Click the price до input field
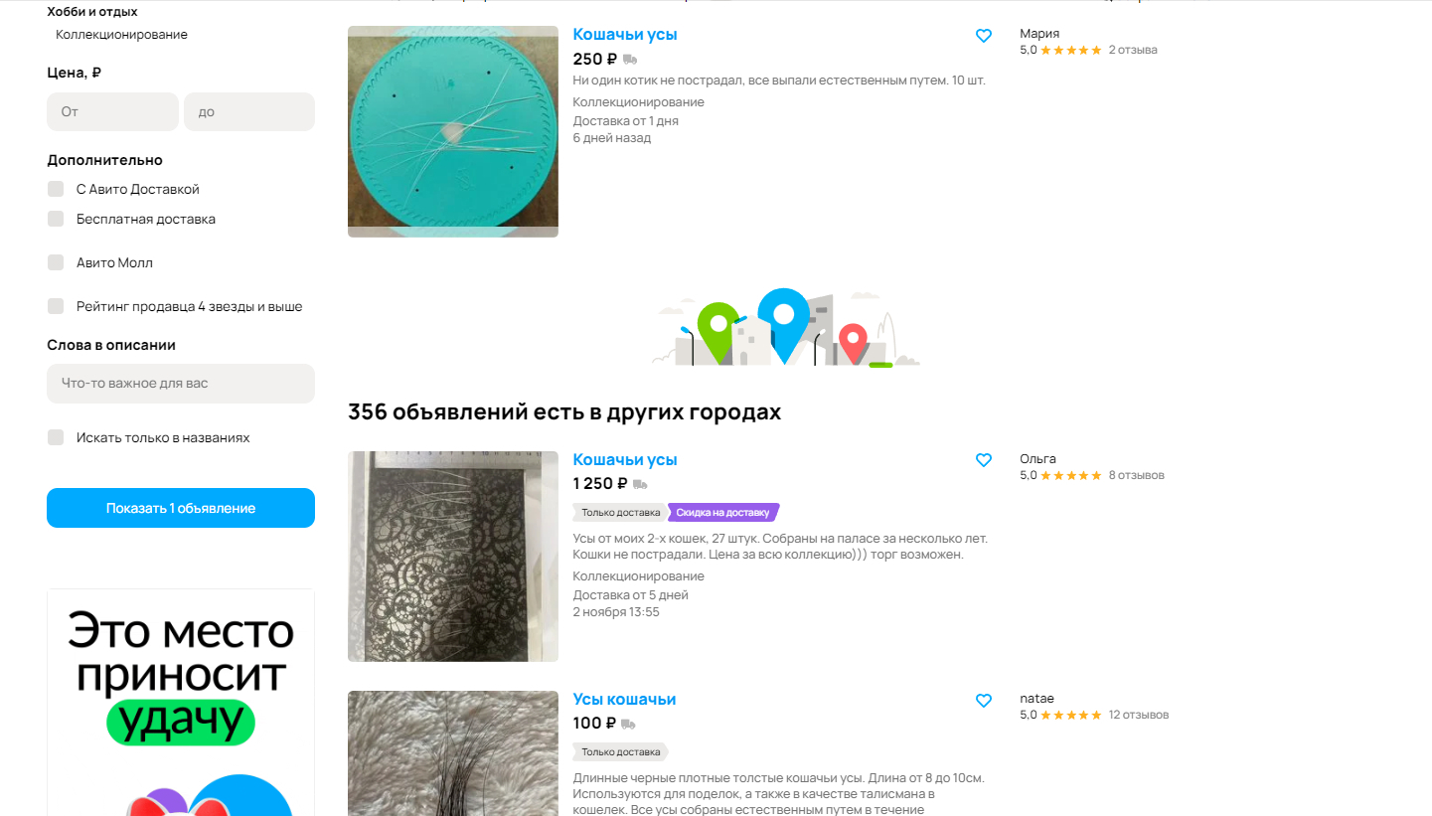Image resolution: width=1432 pixels, height=816 pixels. [x=249, y=111]
